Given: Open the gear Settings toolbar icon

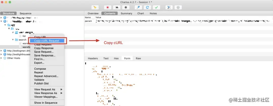Looking at the screenshot, I should click(x=178, y=7).
